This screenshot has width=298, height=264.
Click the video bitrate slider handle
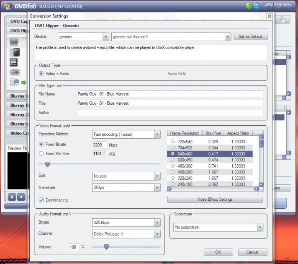click(x=48, y=164)
